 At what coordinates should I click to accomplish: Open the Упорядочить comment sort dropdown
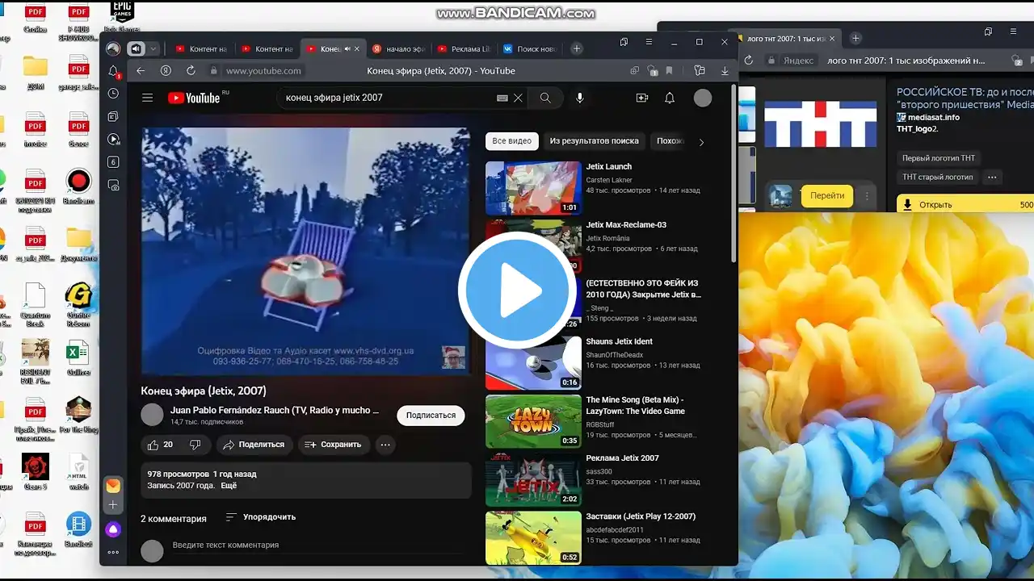261,517
